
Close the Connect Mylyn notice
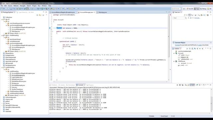[x=211, y=43]
